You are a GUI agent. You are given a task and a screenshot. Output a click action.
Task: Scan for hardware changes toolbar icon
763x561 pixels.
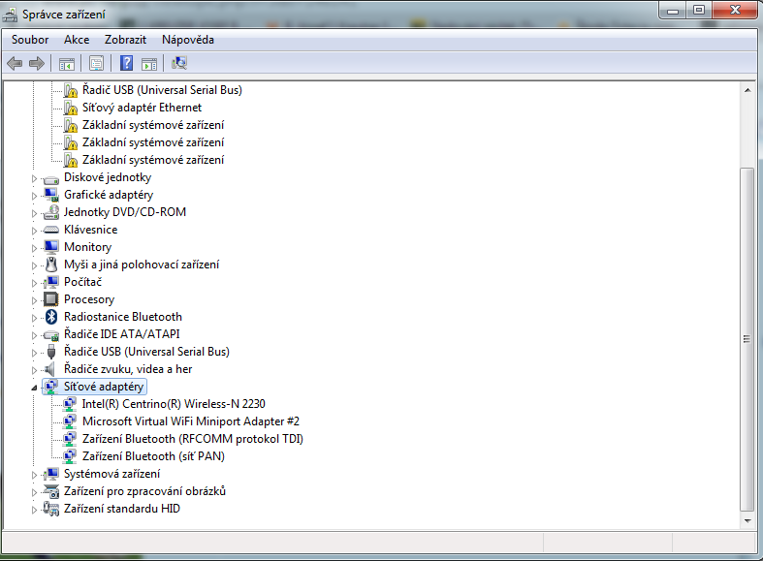point(179,63)
